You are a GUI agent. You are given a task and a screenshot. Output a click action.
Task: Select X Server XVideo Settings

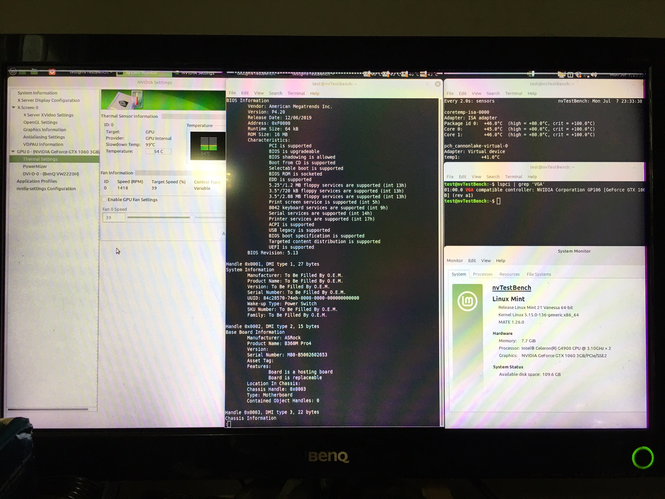tap(48, 115)
